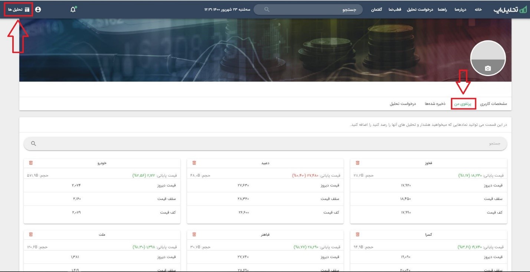Click the volume value ۵۷۱.۹B in خودرو
Viewport: 530px width, 272px height.
tap(32, 176)
